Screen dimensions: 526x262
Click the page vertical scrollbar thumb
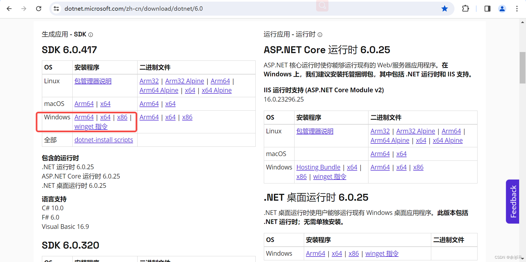click(x=522, y=68)
